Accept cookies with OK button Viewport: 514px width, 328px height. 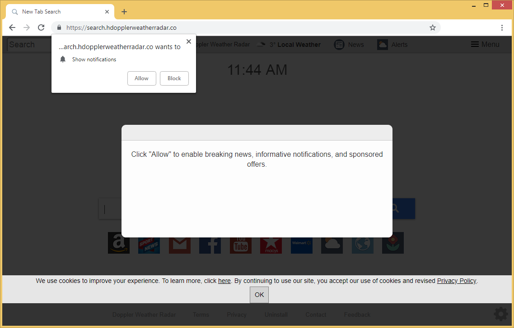pos(259,295)
